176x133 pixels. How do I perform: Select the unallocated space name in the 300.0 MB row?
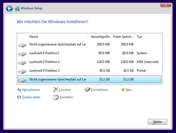coord(58,44)
